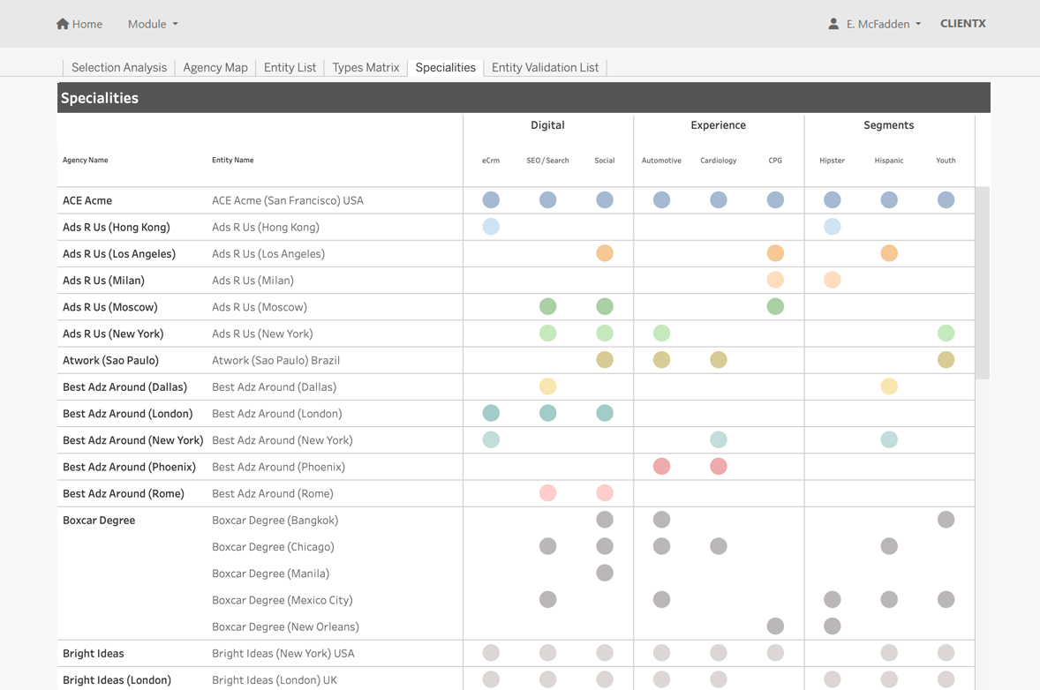Select the Atwork (Sao Paulo) Brazil entity
The image size is (1040, 690).
pyautogui.click(x=276, y=360)
